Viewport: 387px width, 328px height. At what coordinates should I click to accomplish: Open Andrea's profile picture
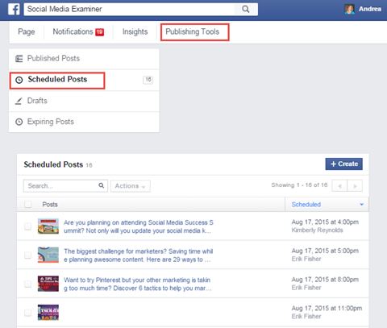pyautogui.click(x=349, y=9)
